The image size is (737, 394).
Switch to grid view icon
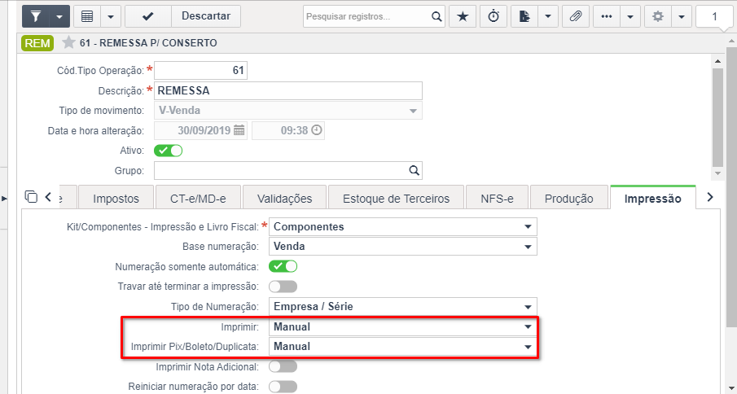(87, 16)
